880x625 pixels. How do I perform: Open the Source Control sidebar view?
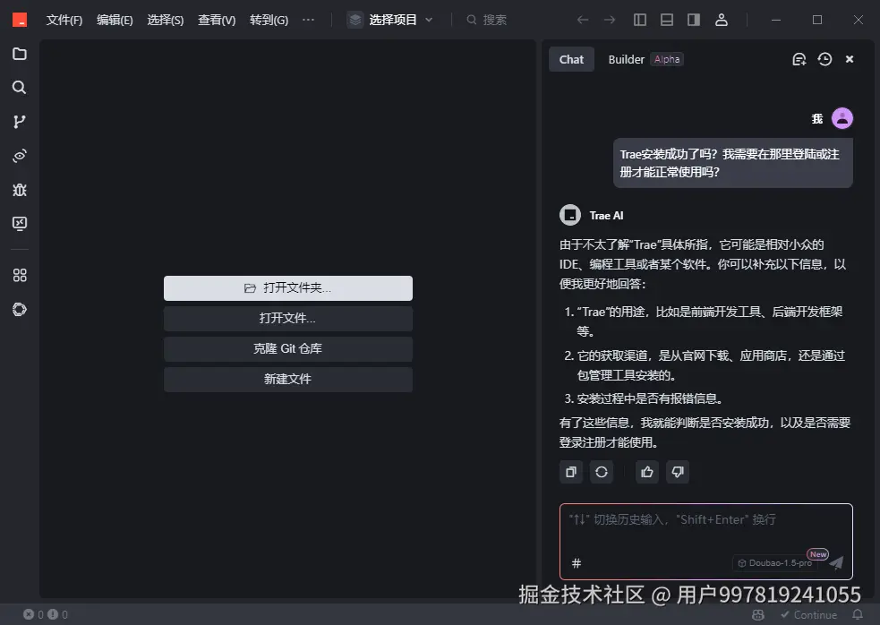(x=20, y=121)
